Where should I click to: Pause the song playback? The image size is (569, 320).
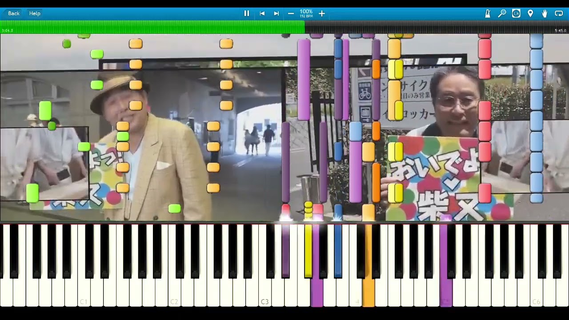(247, 13)
